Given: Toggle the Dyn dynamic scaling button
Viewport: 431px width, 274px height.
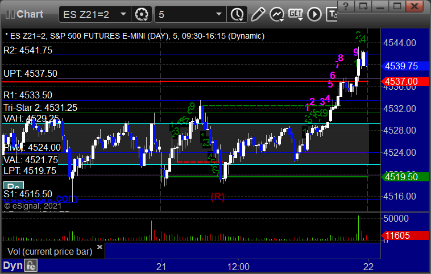Looking at the screenshot, I should [13, 265].
